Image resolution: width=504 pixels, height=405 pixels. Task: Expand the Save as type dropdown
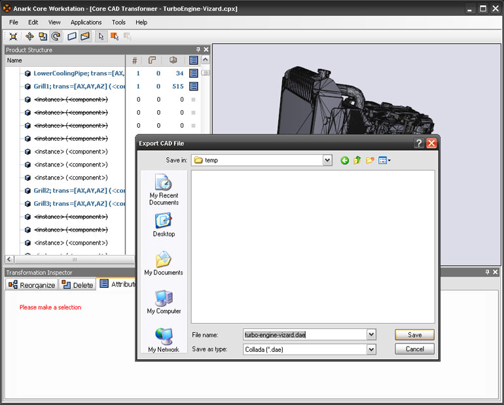(371, 349)
